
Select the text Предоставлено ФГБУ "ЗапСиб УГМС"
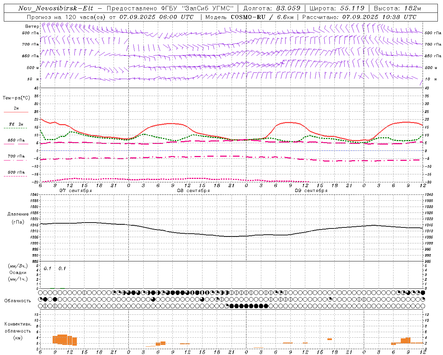tap(170, 8)
